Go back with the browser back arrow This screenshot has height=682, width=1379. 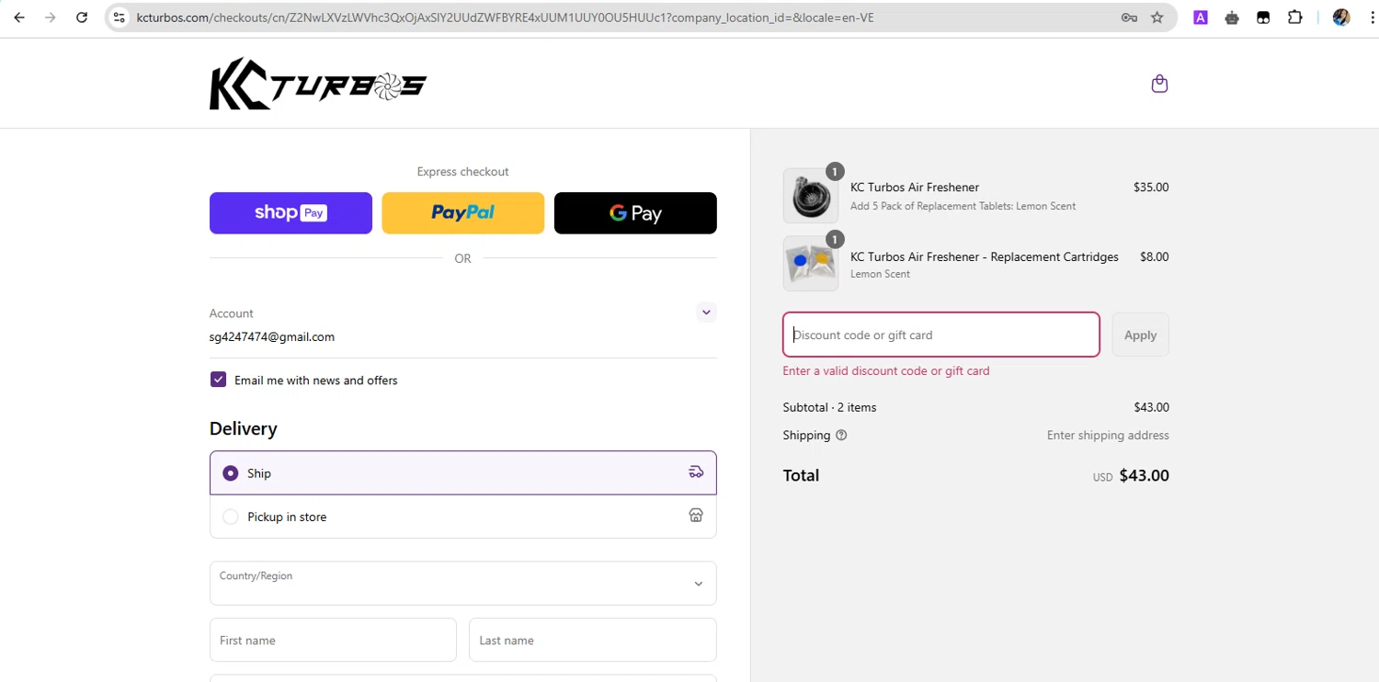tap(19, 17)
